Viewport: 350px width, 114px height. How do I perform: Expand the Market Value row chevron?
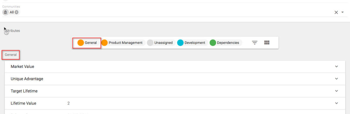tap(337, 67)
